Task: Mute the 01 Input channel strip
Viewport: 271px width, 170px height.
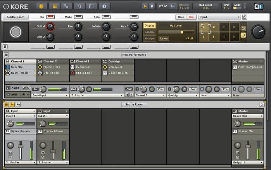Action: point(10,153)
